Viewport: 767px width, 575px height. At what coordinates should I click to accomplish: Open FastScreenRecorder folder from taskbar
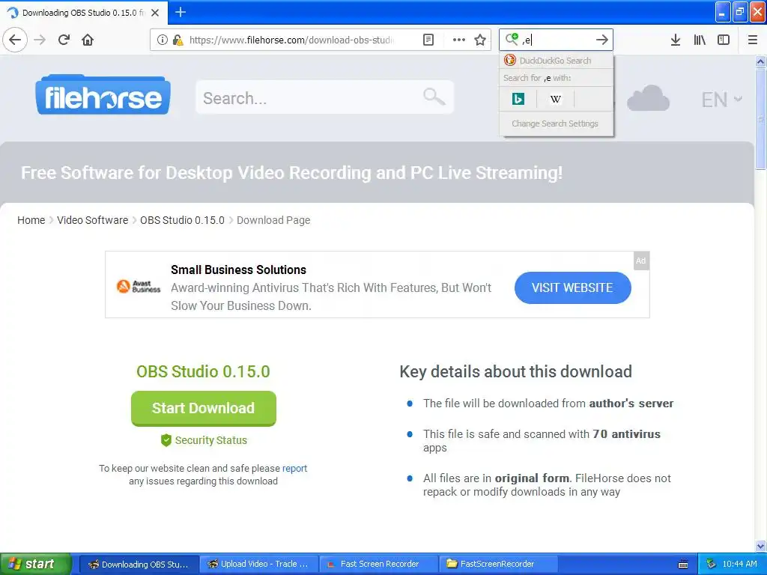498,564
